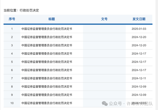Click the 文号 column header
Screen dimensions: 158x110
(x=104, y=19)
